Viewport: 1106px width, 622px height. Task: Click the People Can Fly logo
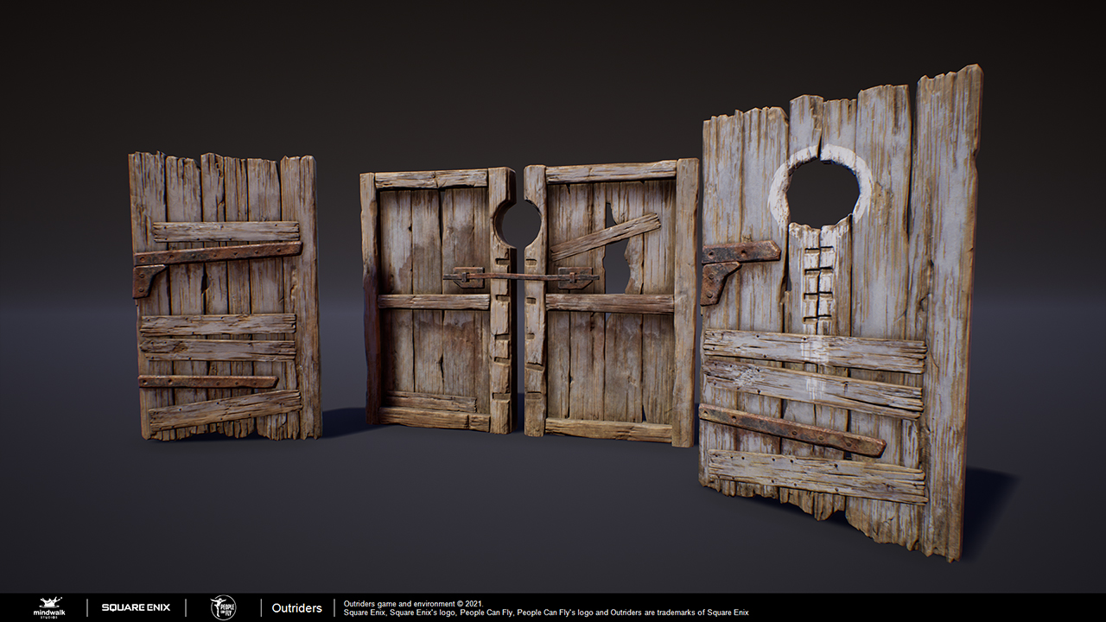(x=223, y=607)
